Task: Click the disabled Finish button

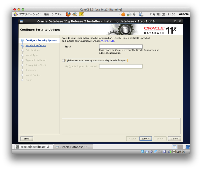Action: click(x=160, y=138)
